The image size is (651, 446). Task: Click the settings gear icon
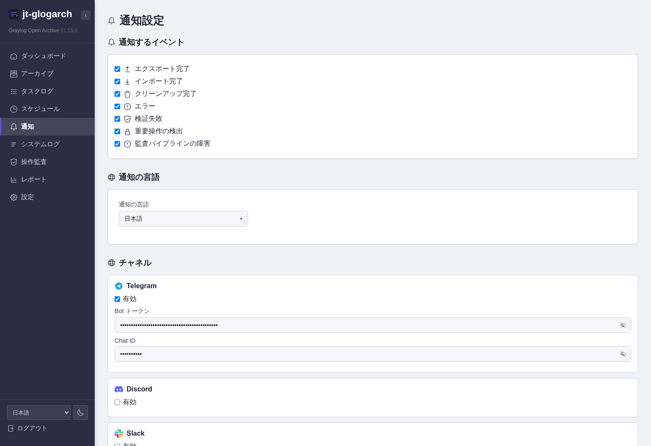14,197
